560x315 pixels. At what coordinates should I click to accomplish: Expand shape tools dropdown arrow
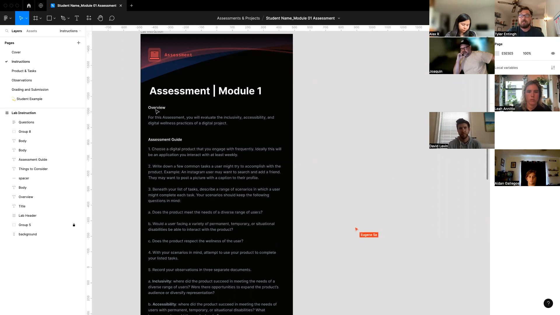[x=55, y=18]
